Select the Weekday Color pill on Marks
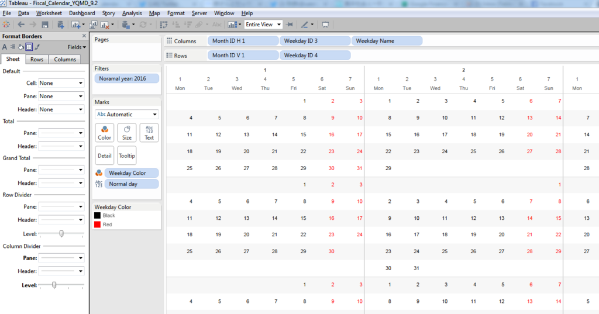The width and height of the screenshot is (599, 314). click(x=132, y=172)
